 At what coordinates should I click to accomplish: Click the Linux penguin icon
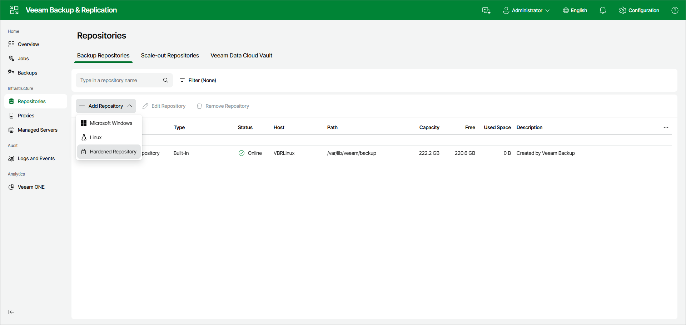[84, 137]
